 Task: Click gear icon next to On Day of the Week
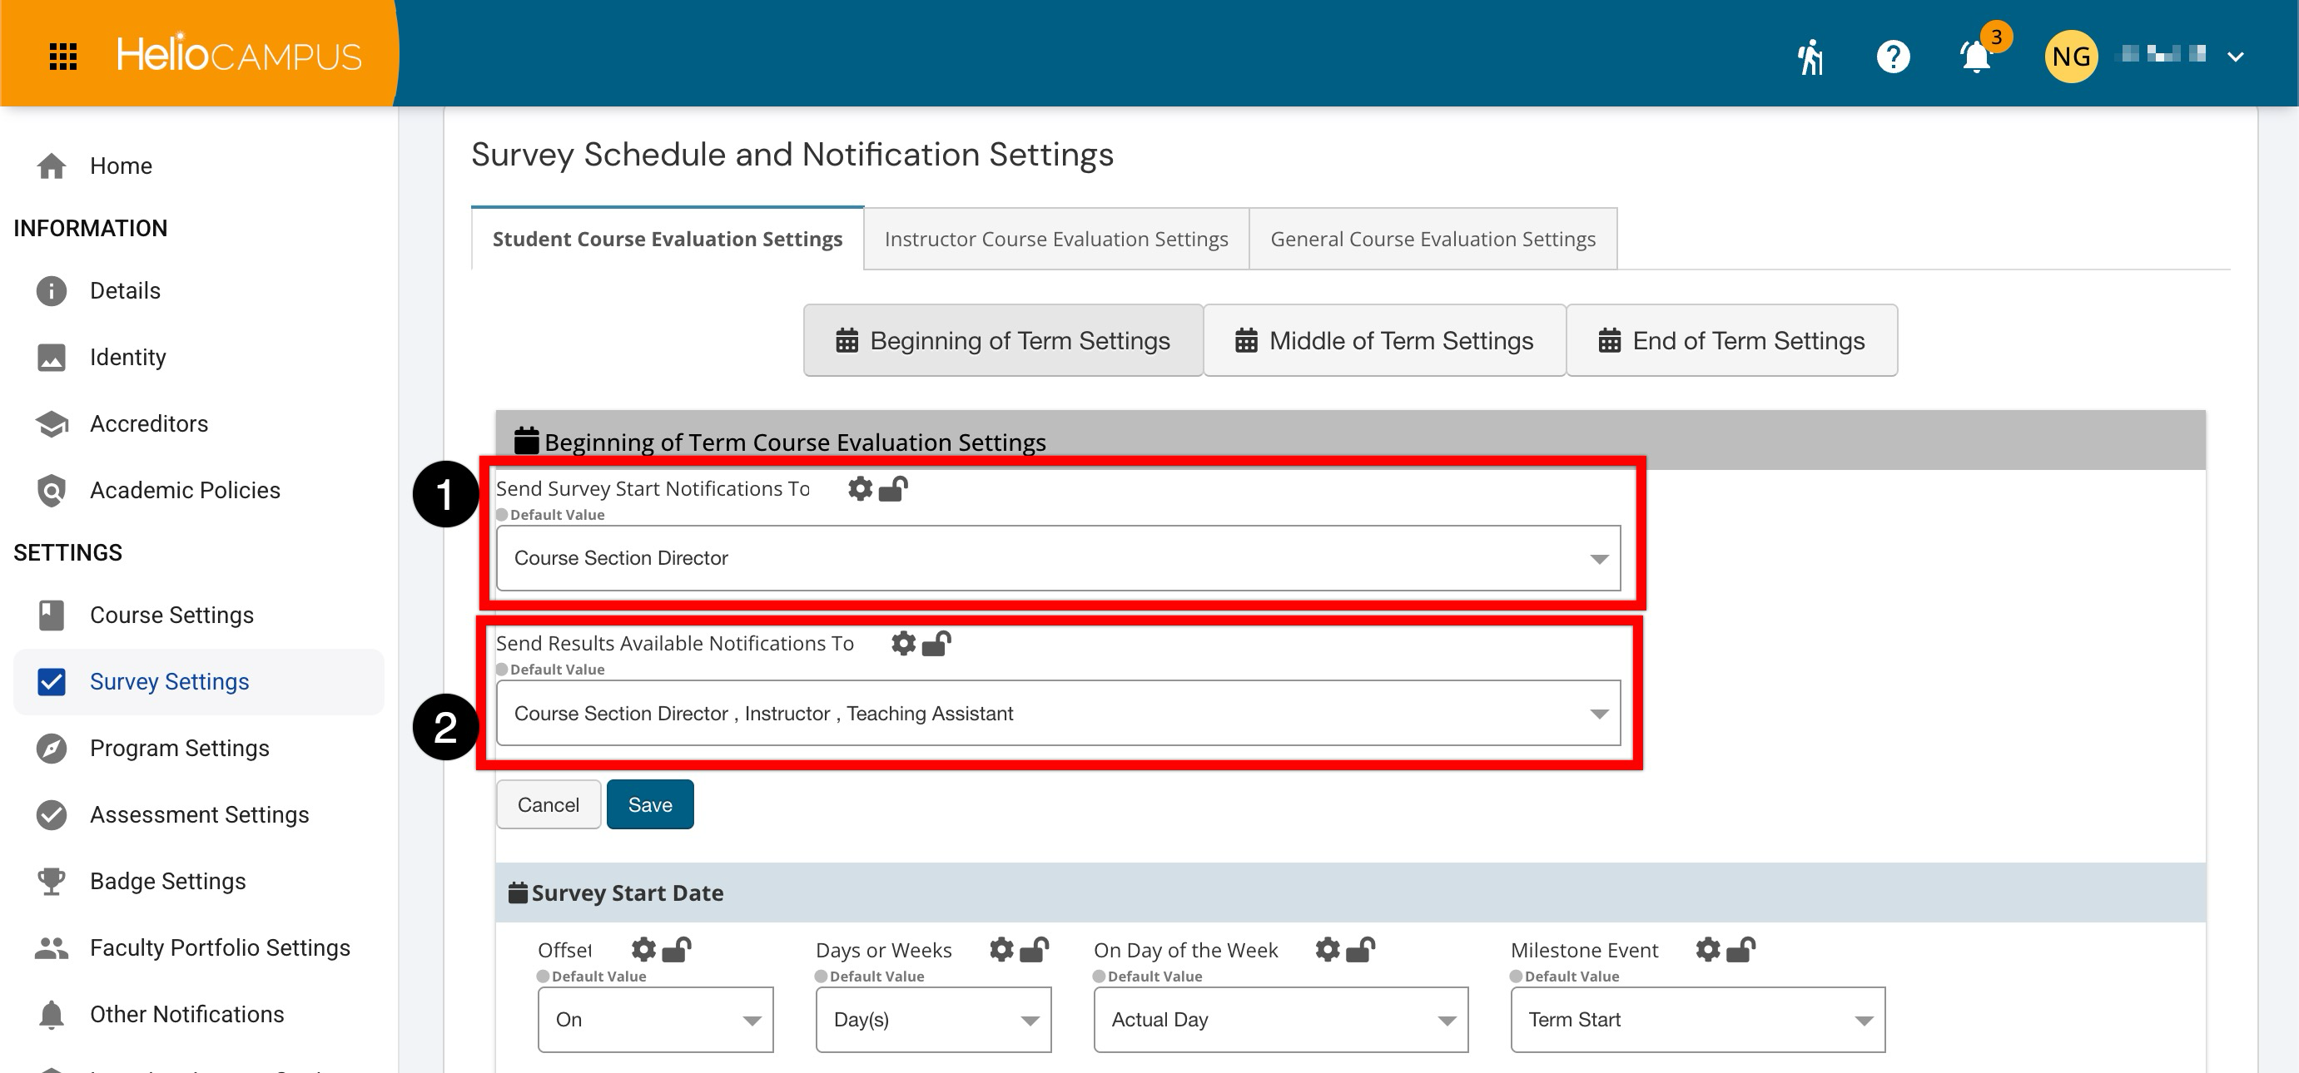tap(1328, 950)
